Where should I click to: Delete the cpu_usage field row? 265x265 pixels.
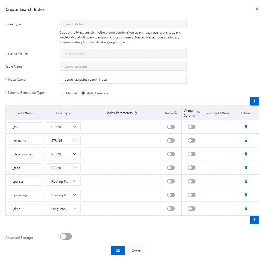point(246,195)
